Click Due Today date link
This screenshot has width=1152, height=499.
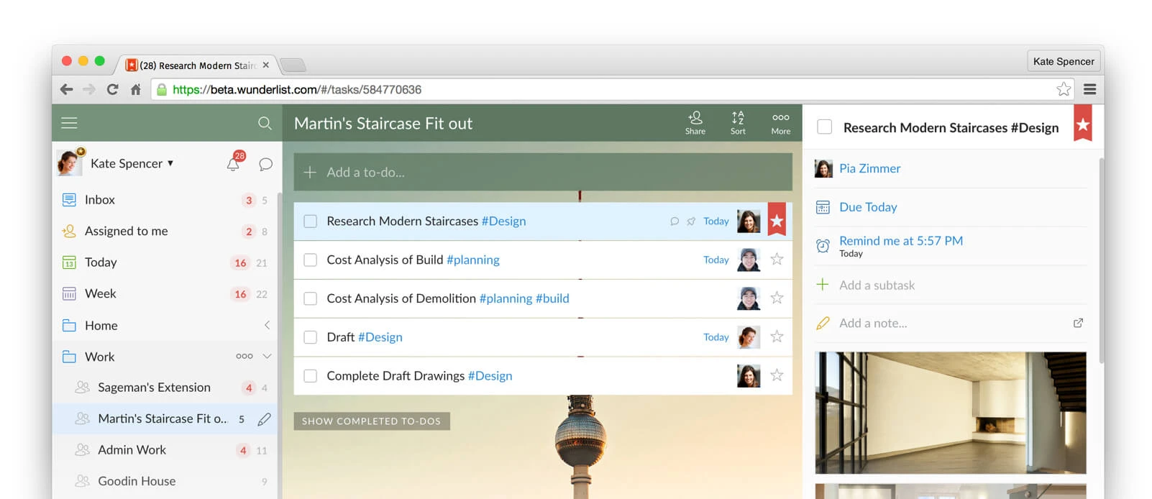click(x=868, y=207)
